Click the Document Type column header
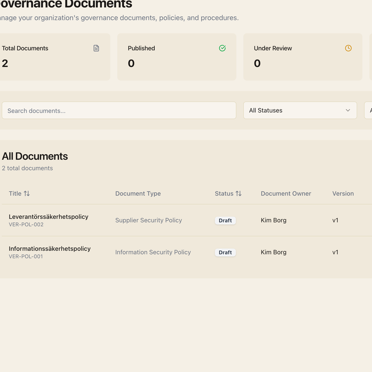 [x=138, y=193]
